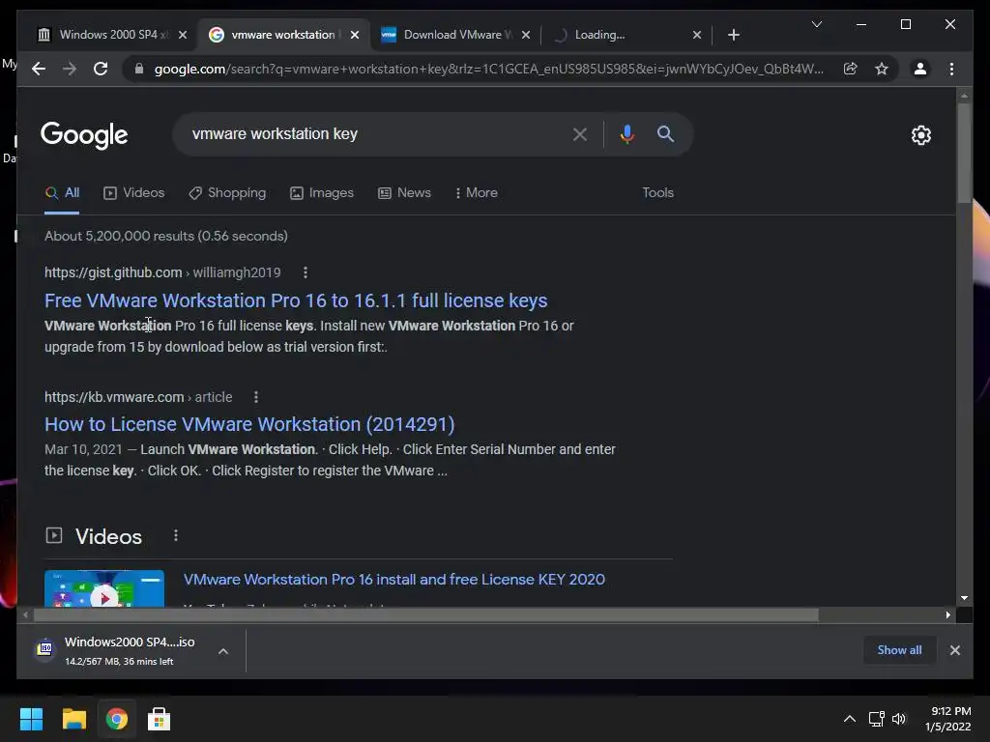990x742 pixels.
Task: Close the Loading tab
Action: tap(697, 35)
